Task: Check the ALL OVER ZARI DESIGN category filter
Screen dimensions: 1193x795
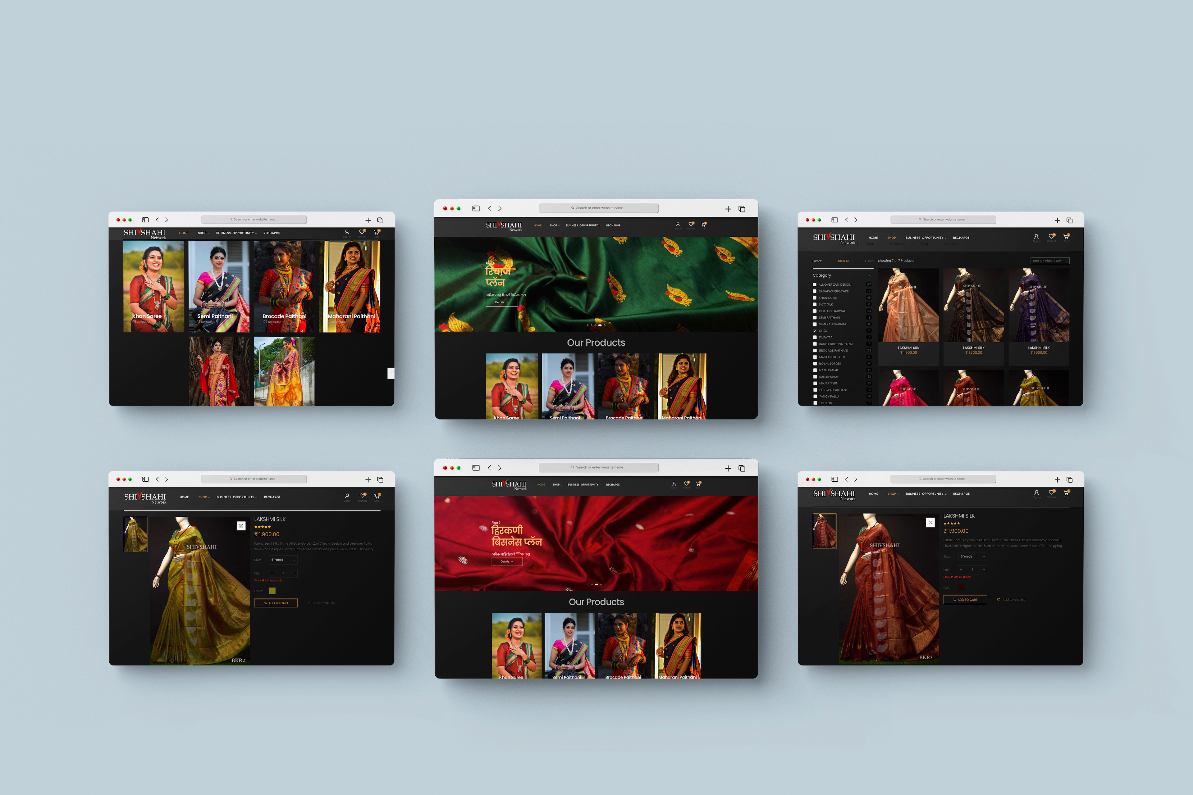Action: (x=815, y=284)
